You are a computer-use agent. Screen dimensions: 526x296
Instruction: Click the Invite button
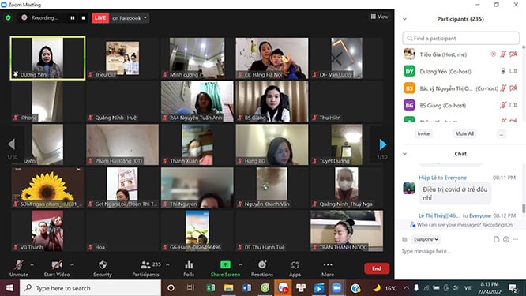point(423,133)
